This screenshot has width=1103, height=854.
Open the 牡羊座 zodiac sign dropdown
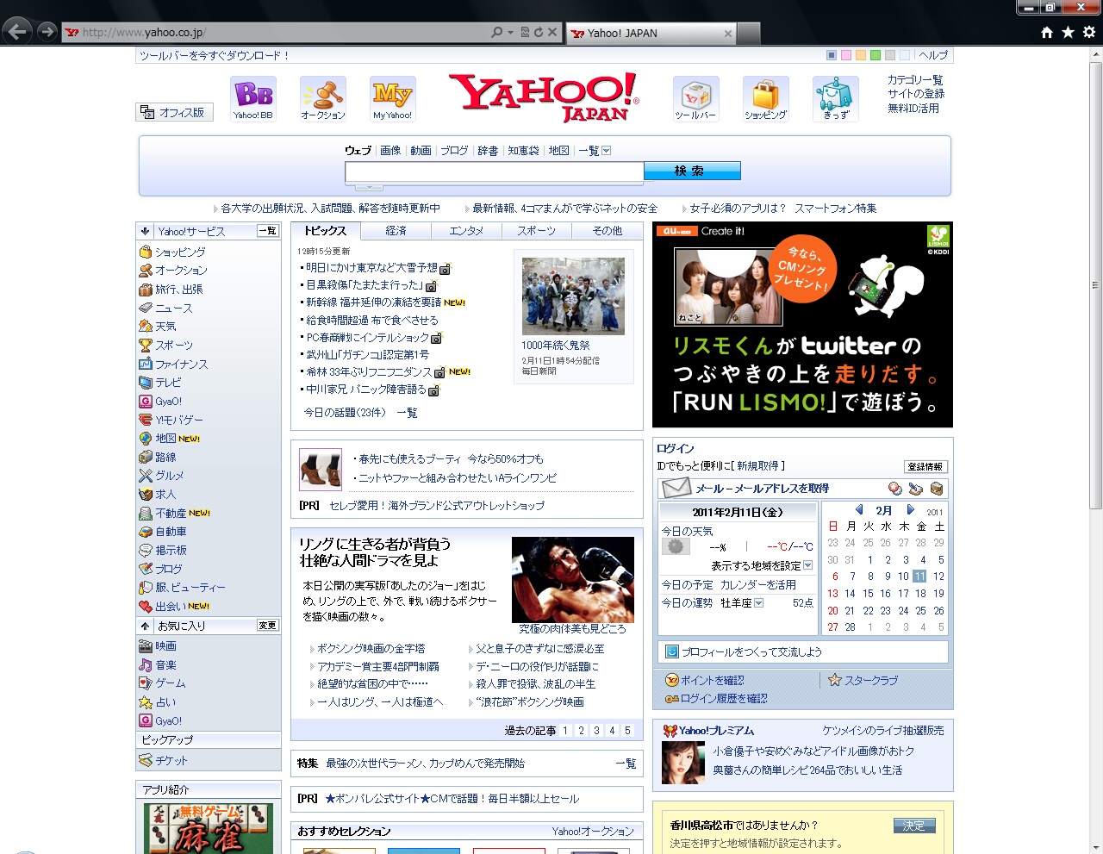(x=758, y=603)
